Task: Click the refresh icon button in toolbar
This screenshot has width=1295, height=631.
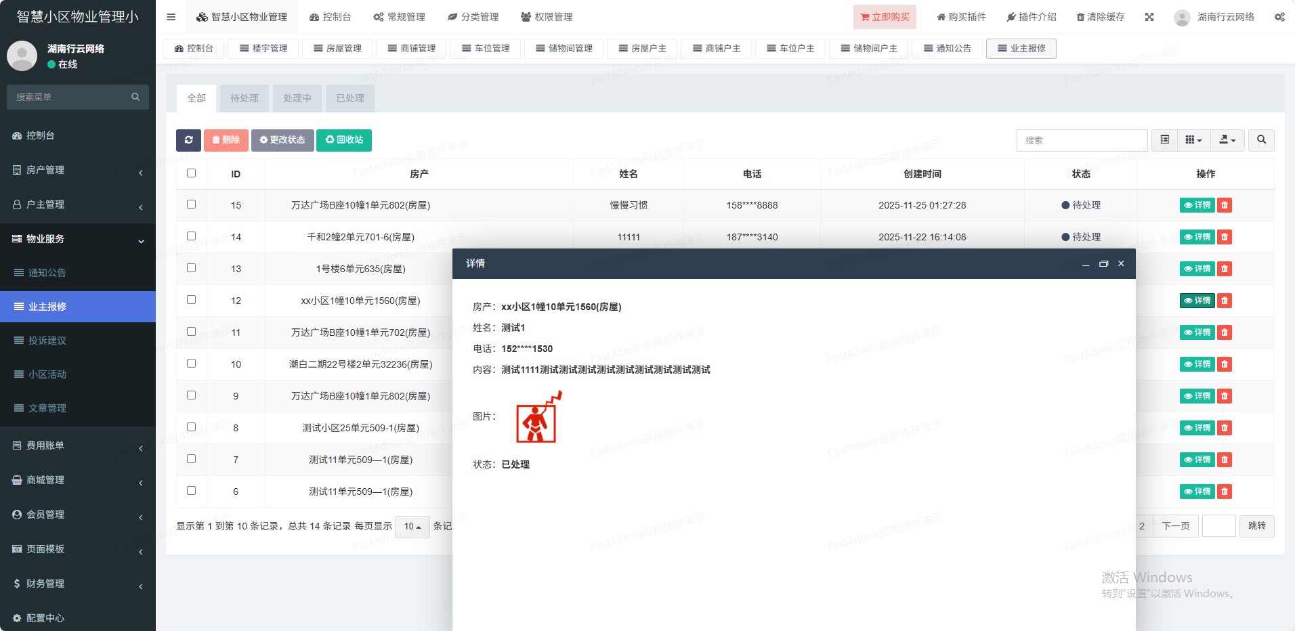Action: point(188,140)
